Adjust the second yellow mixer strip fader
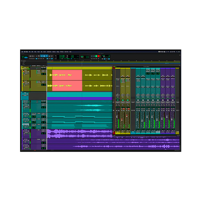This screenshot has width=201, height=201. (122, 120)
